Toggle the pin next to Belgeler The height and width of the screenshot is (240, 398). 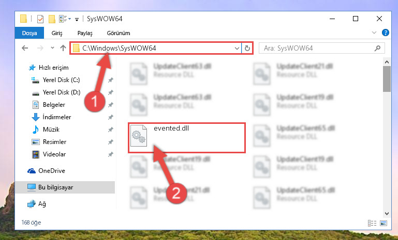(x=110, y=105)
